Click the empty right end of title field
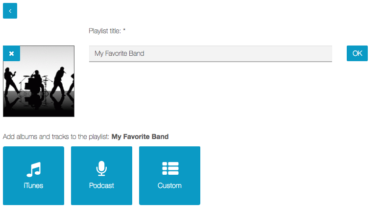The width and height of the screenshot is (382, 209). (294, 53)
